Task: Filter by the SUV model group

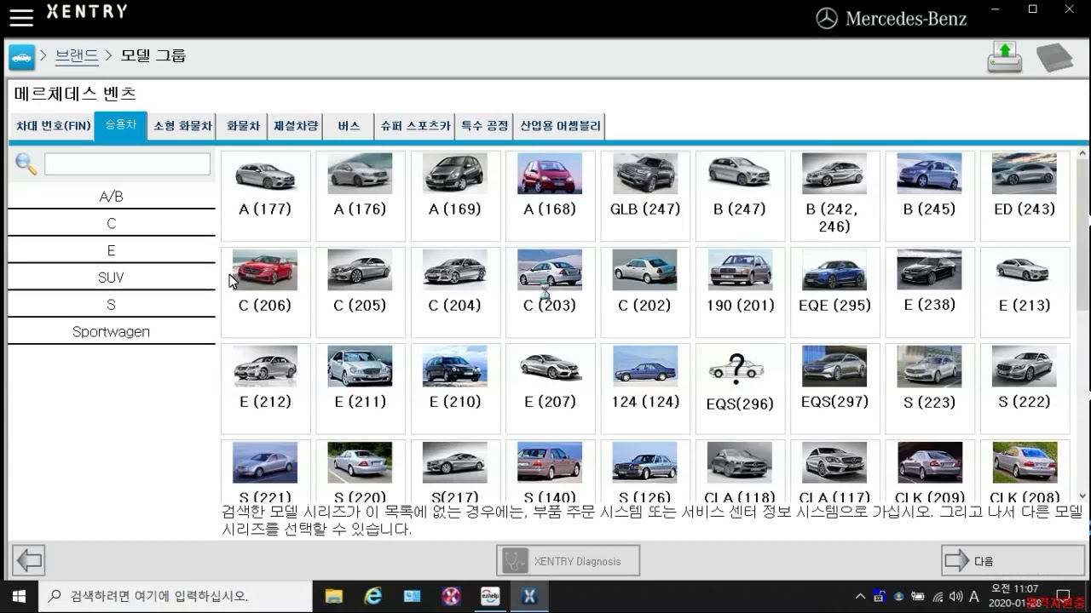Action: tap(112, 278)
